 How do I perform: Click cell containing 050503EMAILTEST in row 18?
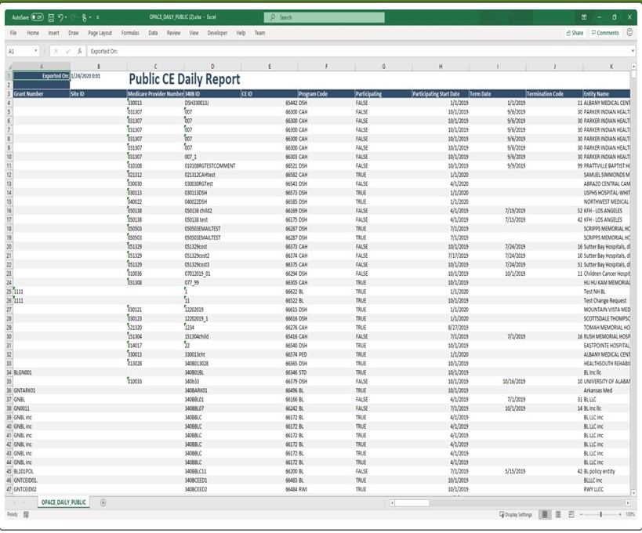pyautogui.click(x=212, y=229)
